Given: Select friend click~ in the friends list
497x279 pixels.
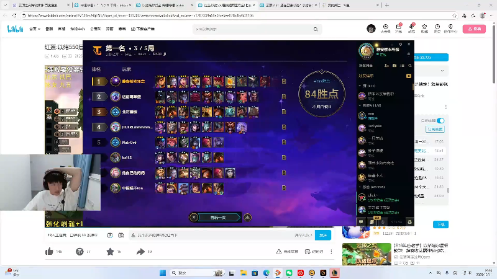Looking at the screenshot, I should (385, 197).
